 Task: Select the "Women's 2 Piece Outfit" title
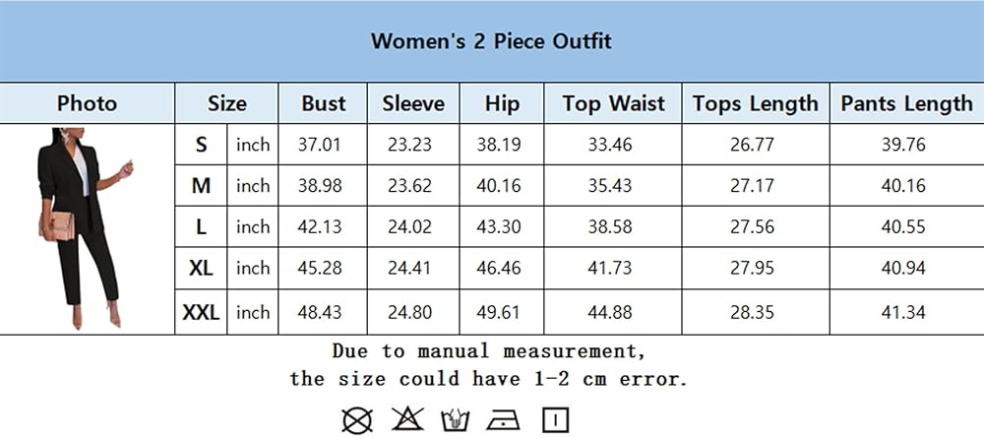(x=491, y=41)
